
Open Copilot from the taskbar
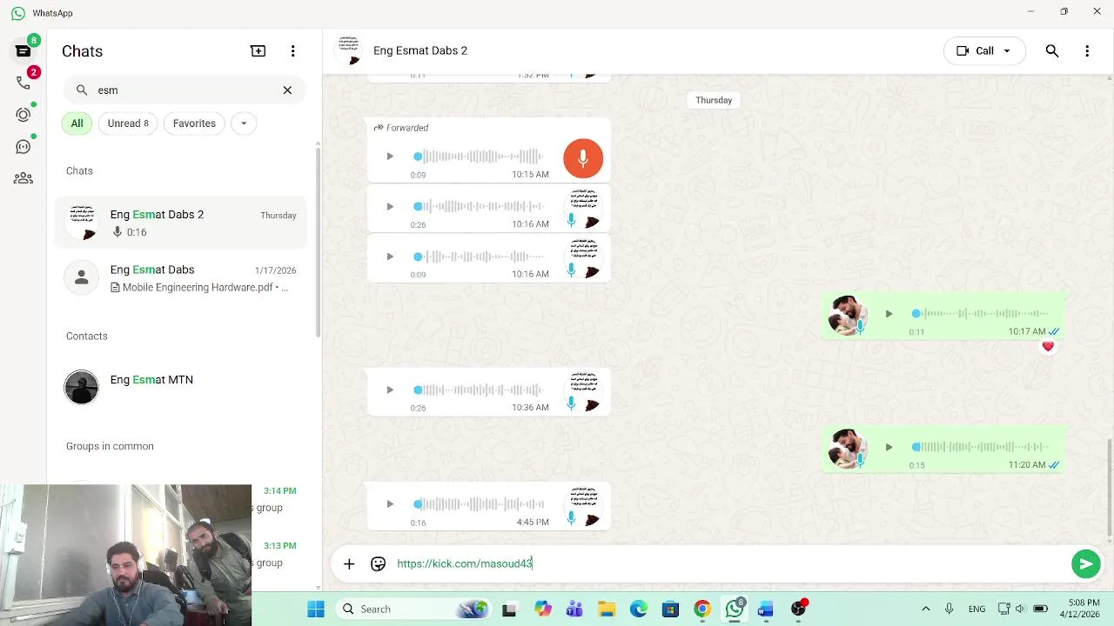(x=543, y=609)
